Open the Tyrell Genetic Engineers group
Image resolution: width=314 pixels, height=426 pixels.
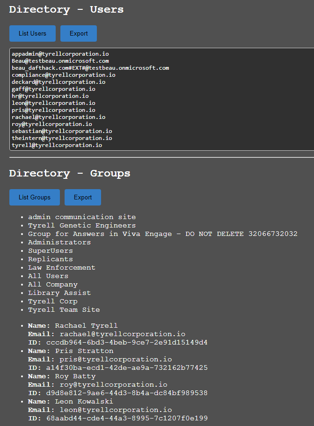[x=82, y=226]
